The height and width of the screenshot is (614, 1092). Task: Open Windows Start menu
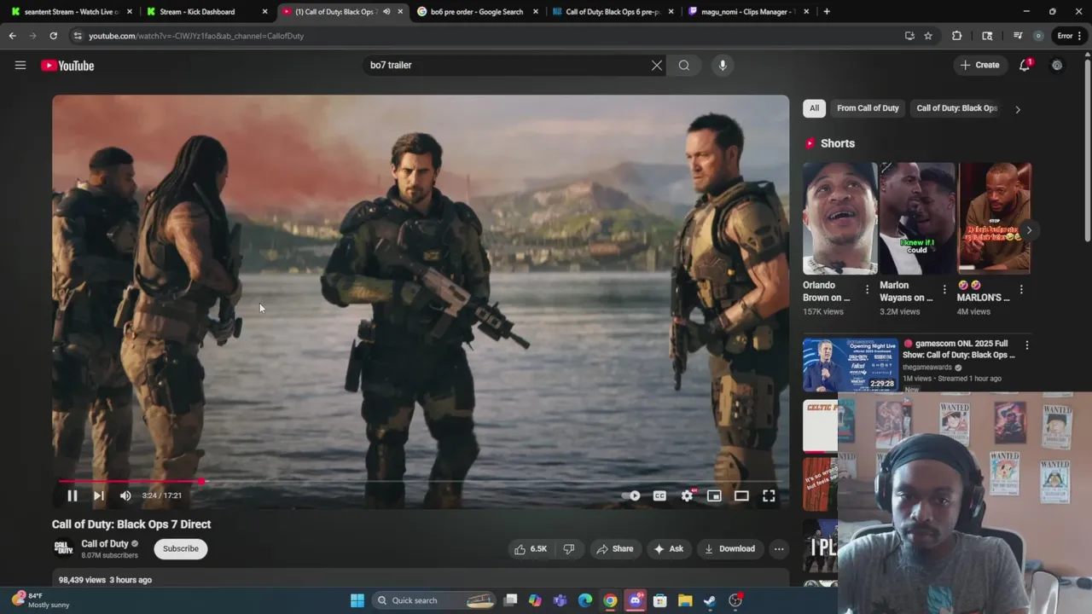357,600
